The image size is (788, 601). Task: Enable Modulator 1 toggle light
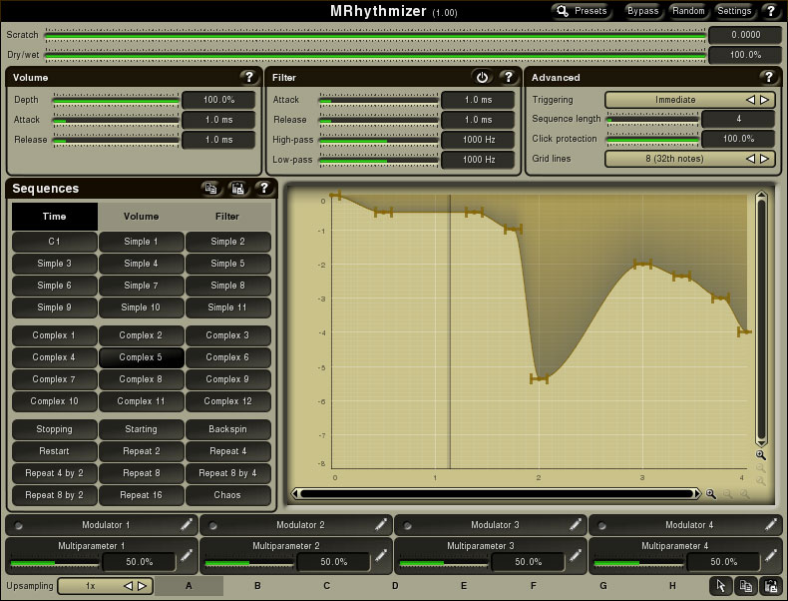(19, 525)
